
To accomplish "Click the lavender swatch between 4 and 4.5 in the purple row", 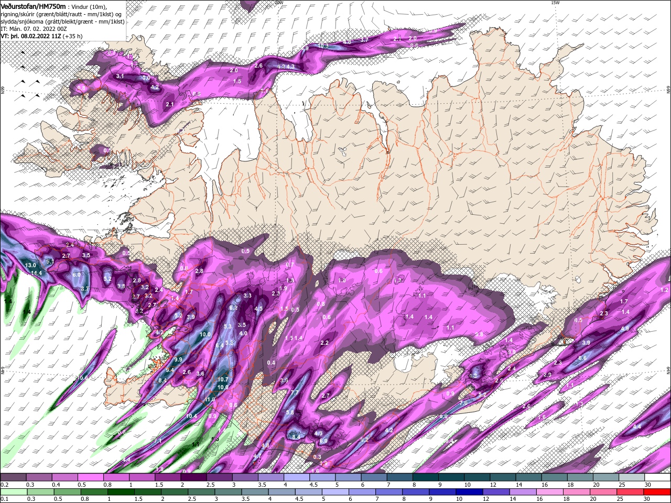I will [297, 477].
